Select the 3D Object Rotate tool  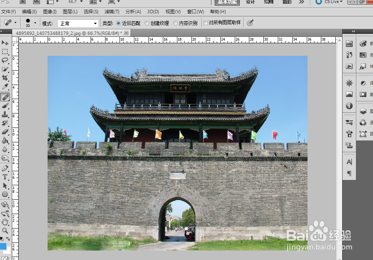5,205
